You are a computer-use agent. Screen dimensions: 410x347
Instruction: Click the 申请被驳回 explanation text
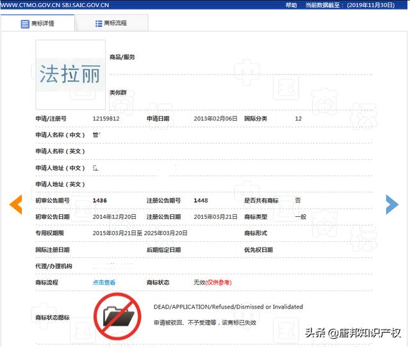pyautogui.click(x=205, y=323)
